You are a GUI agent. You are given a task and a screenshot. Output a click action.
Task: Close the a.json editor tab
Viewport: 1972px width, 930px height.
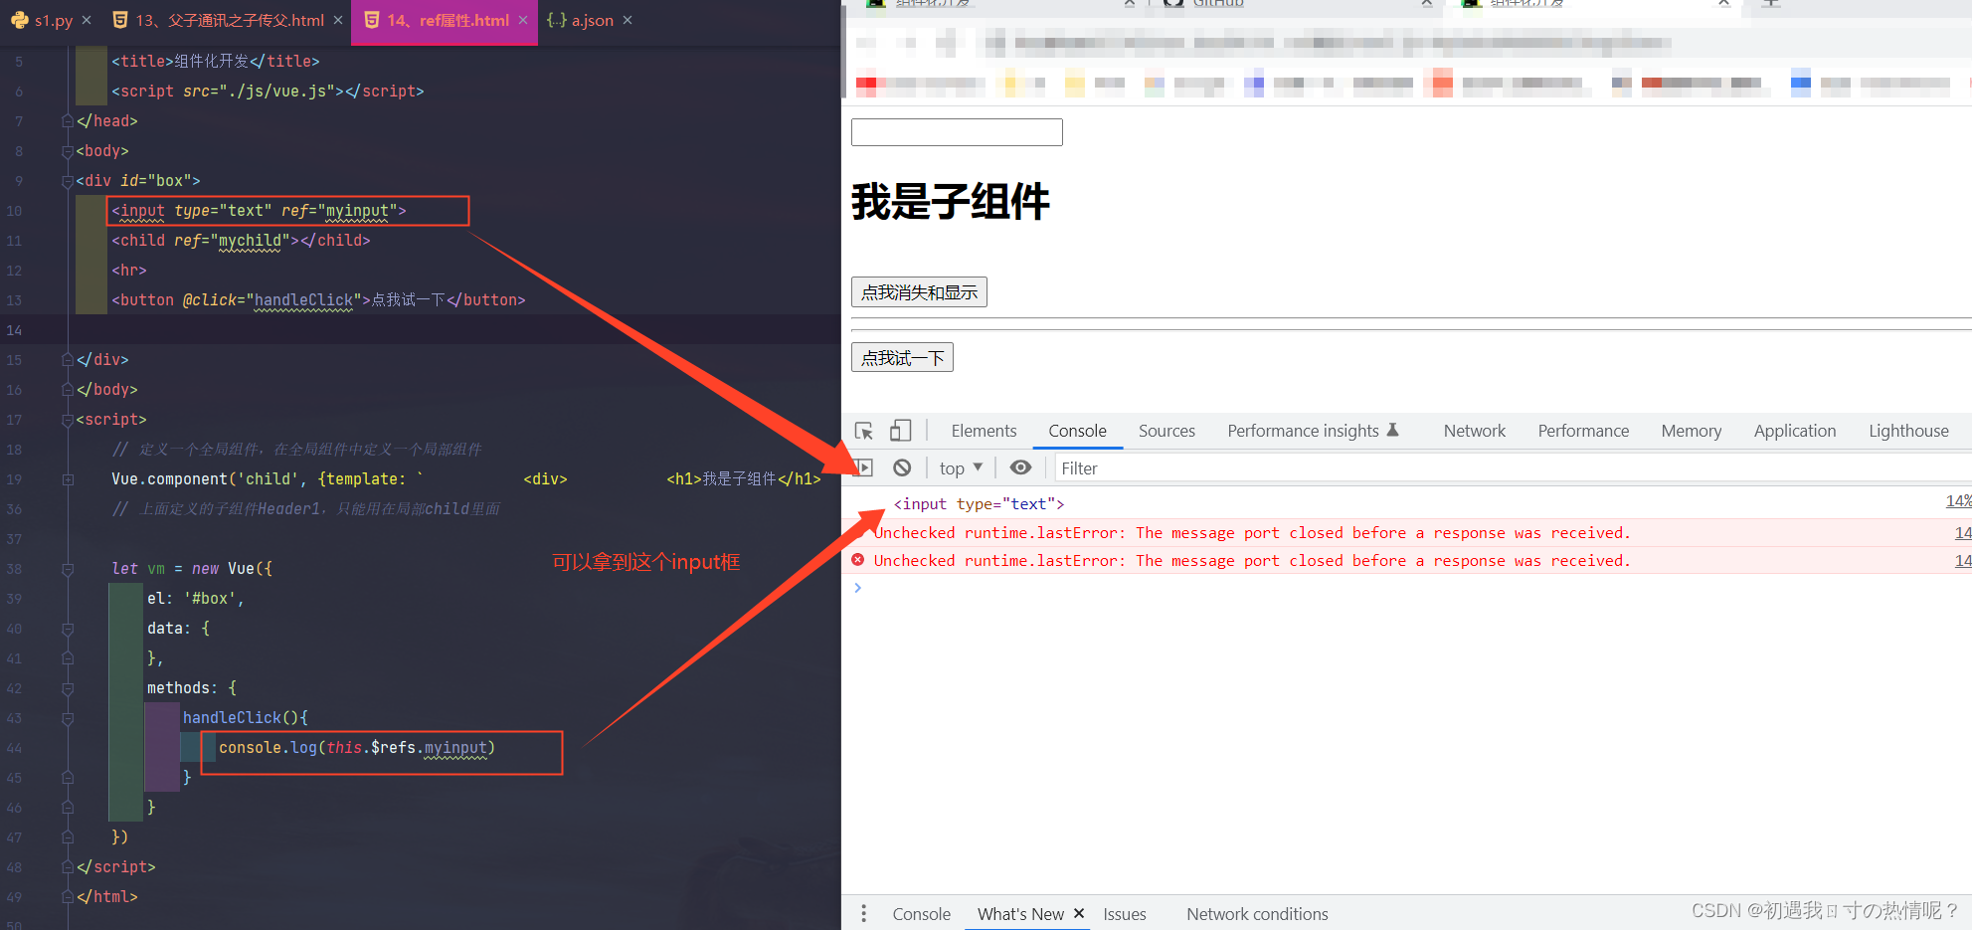click(627, 20)
